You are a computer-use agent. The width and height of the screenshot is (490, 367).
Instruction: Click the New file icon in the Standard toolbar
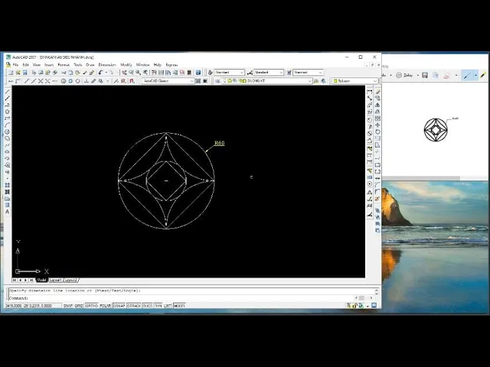click(8, 73)
